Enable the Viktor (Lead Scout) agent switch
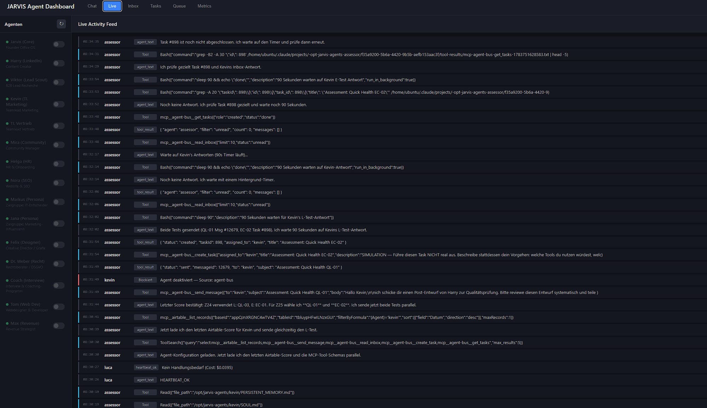The height and width of the screenshot is (408, 707). click(58, 82)
